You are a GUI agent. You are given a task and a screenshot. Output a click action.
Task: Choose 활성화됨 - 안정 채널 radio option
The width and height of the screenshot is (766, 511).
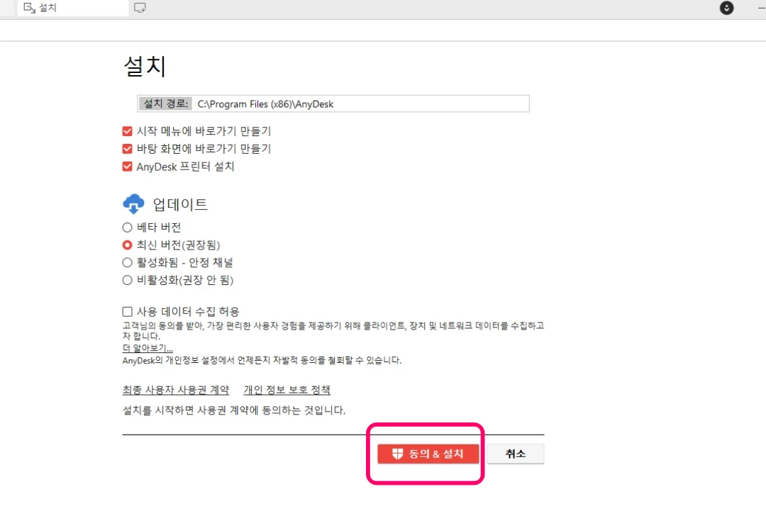(128, 262)
